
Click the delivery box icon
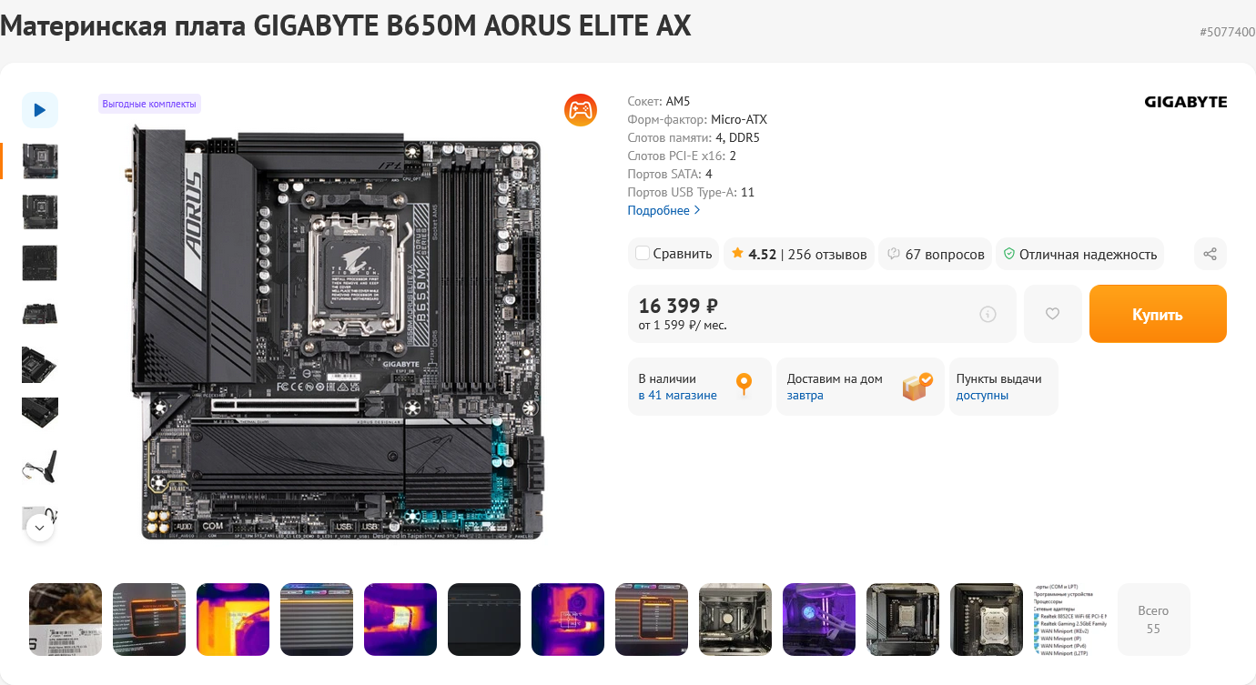917,386
